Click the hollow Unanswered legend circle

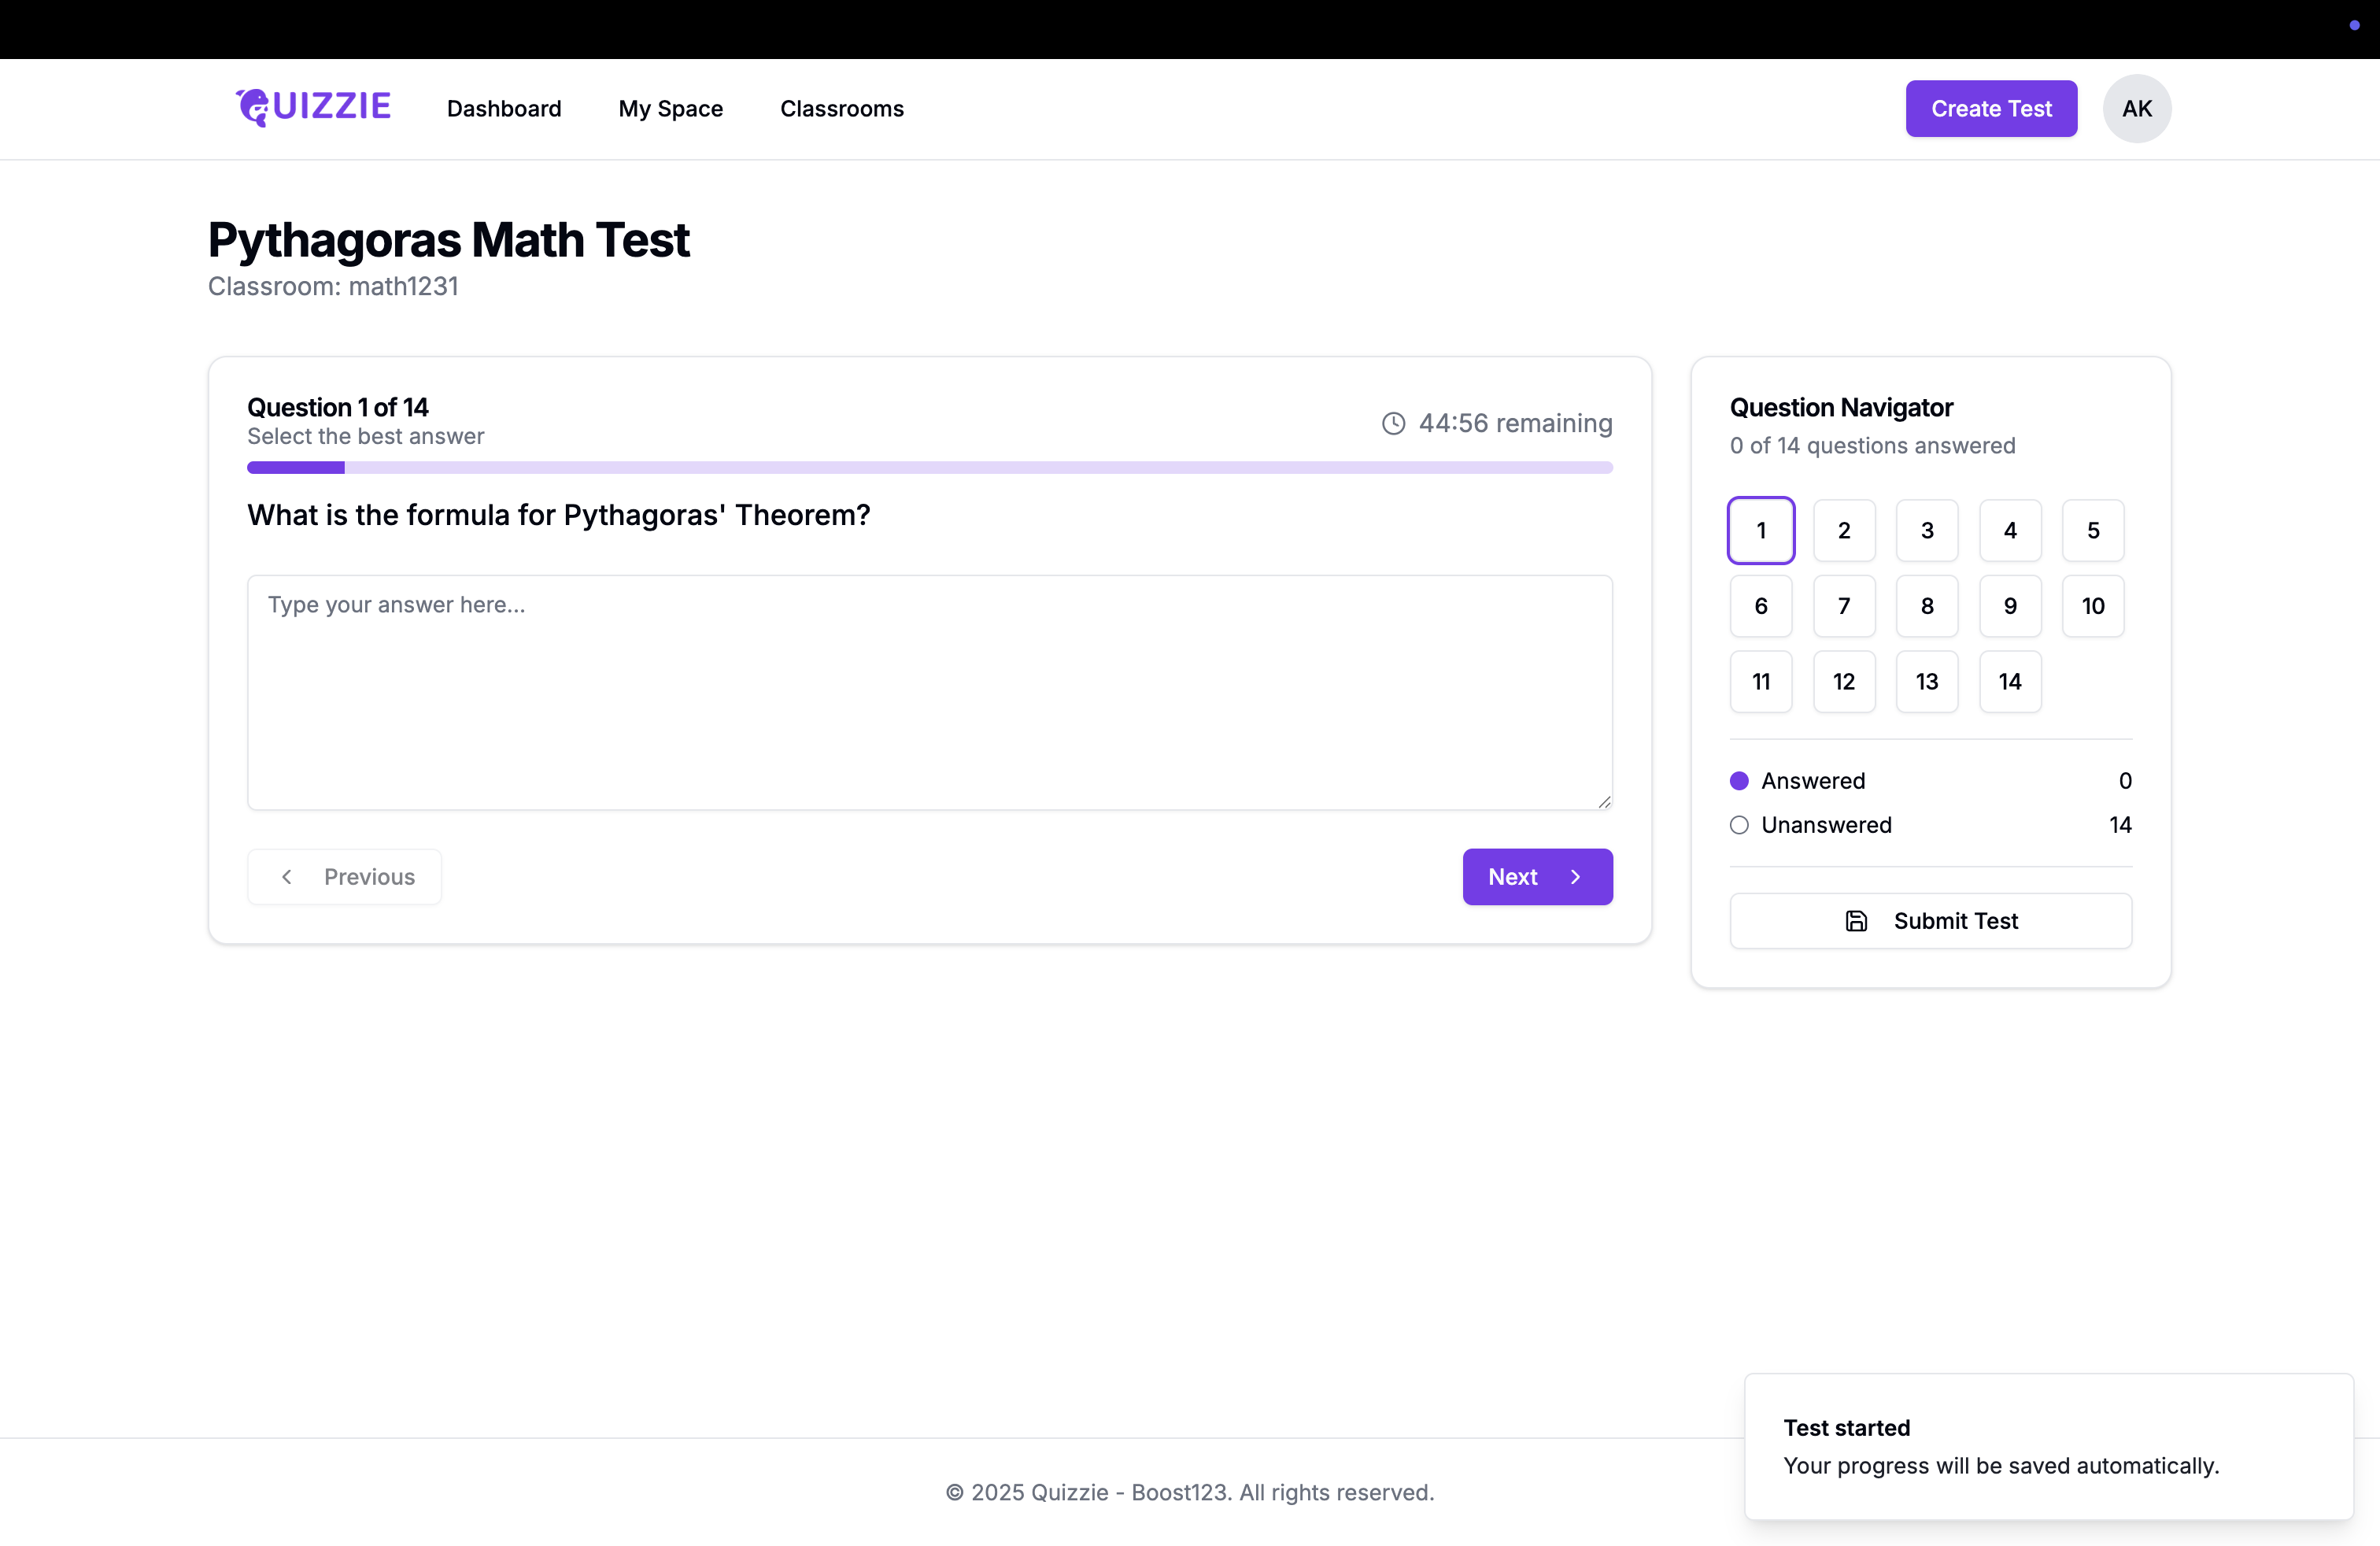pos(1739,825)
